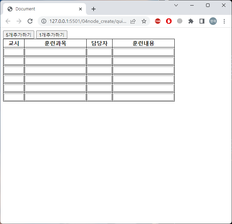Focus third row 훈련과목 input
Image resolution: width=232 pixels, height=224 pixels.
point(55,70)
